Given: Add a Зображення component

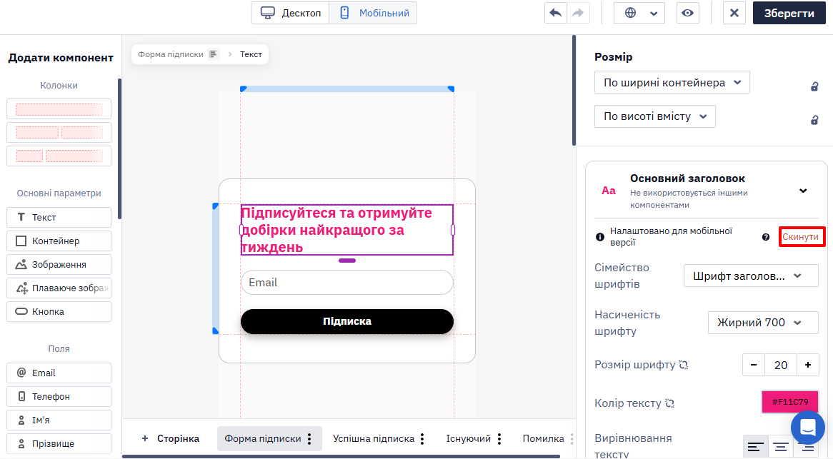Looking at the screenshot, I should point(59,264).
